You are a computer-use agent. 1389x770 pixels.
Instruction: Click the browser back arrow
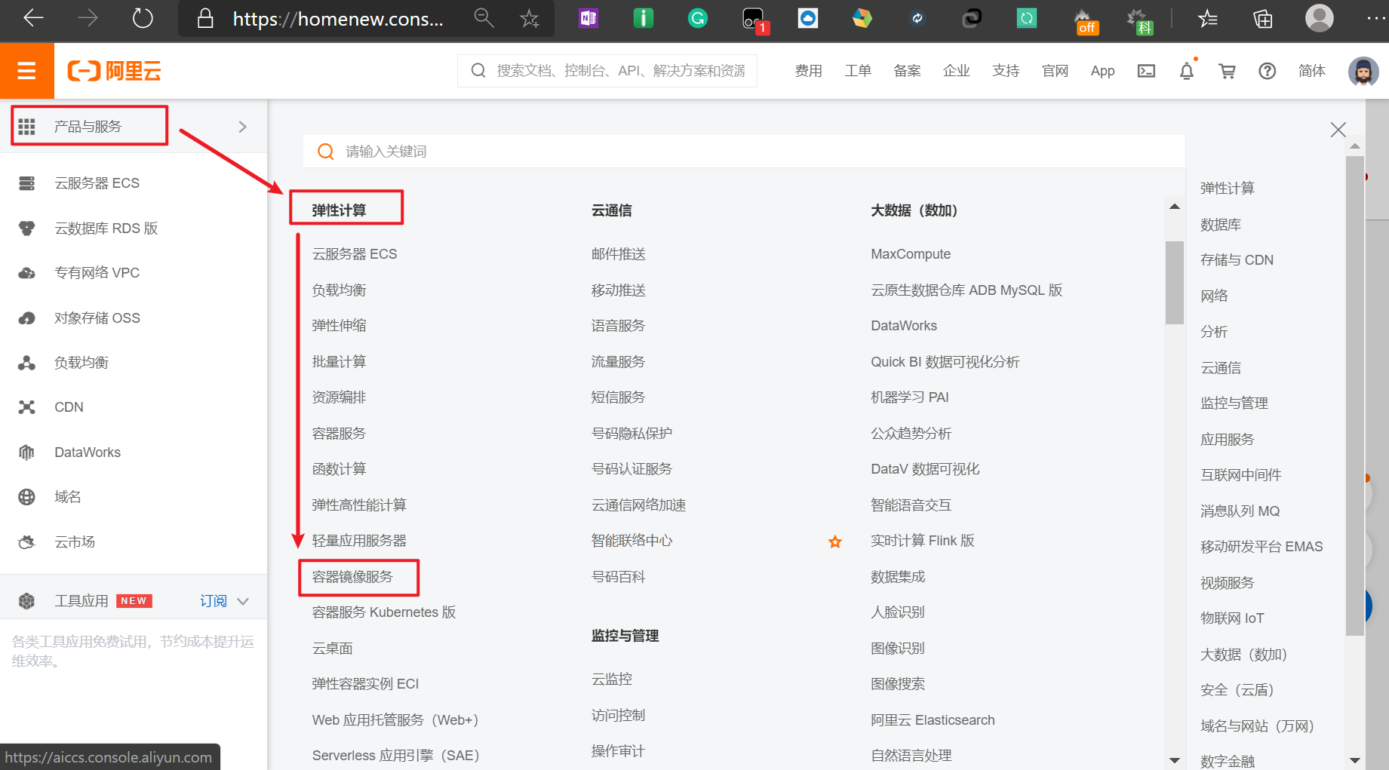pos(33,18)
